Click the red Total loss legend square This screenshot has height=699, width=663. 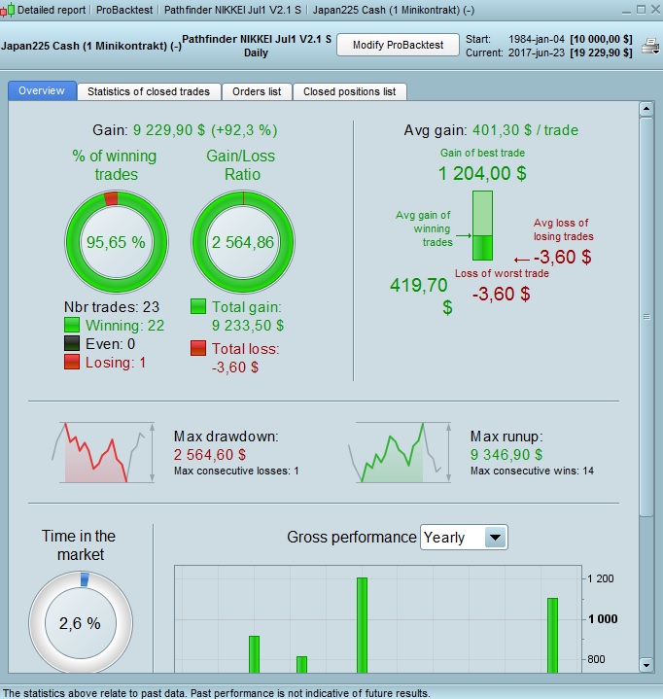198,348
